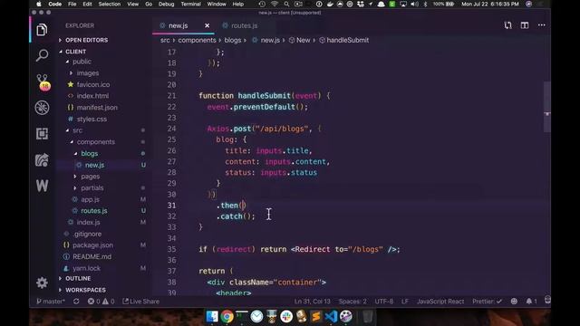Open the Live Share activity bar icon

tap(42, 159)
